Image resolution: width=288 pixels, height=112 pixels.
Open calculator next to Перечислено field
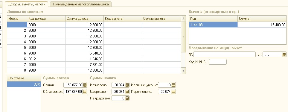[x=173, y=91]
